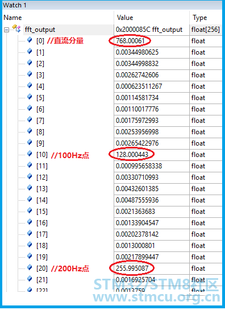225x310 pixels.
Task: Select the value 0.00265422976
Action: 137,143
